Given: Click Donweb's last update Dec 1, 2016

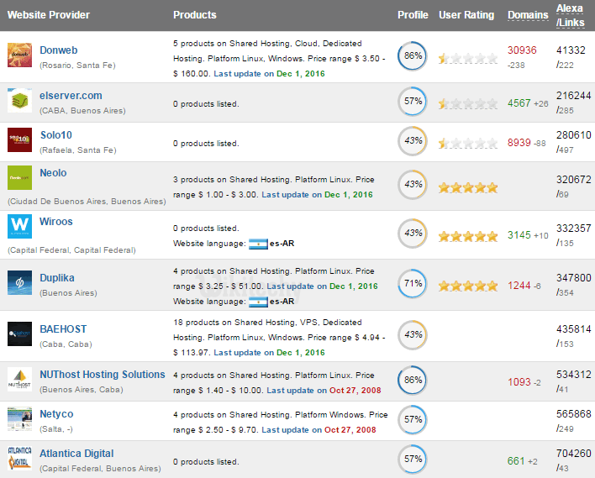Looking at the screenshot, I should pyautogui.click(x=301, y=74).
